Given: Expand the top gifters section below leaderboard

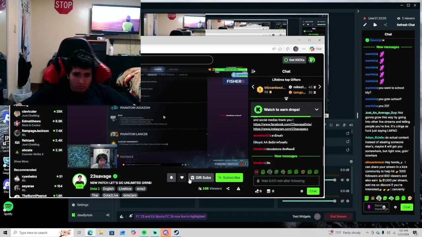Looking at the screenshot, I should pyautogui.click(x=286, y=99).
